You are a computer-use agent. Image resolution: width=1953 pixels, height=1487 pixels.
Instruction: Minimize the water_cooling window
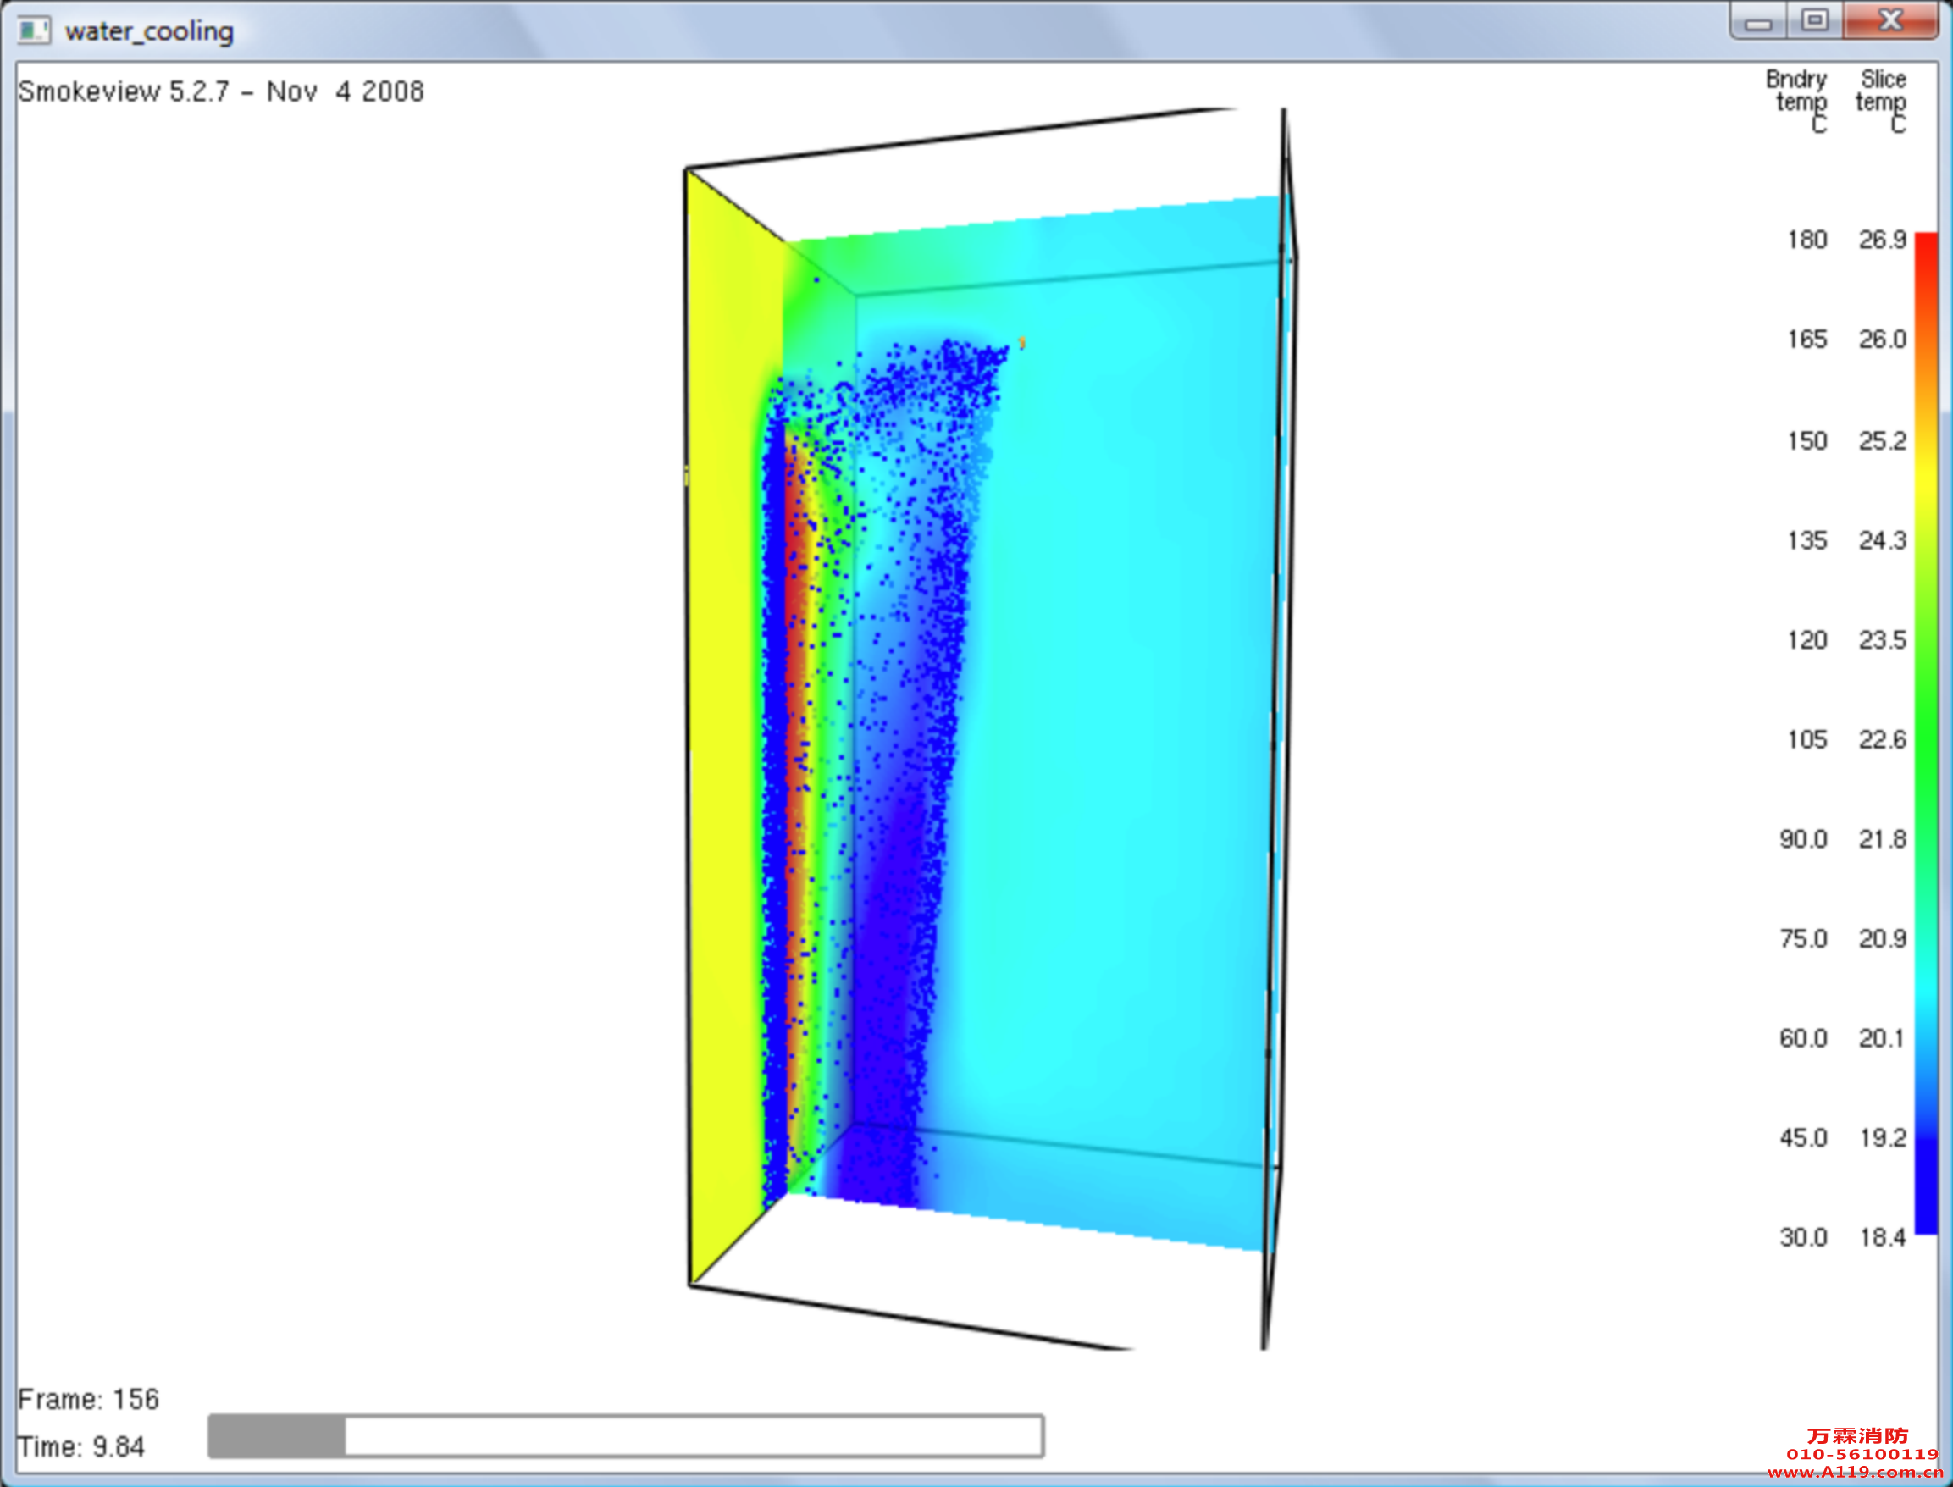click(x=1758, y=21)
